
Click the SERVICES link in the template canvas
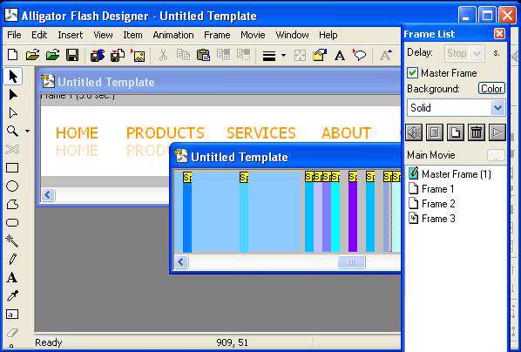coord(260,133)
